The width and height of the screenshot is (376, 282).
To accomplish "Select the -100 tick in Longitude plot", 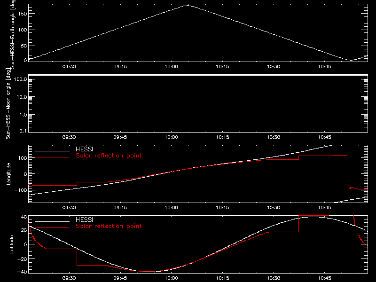I will point(21,190).
